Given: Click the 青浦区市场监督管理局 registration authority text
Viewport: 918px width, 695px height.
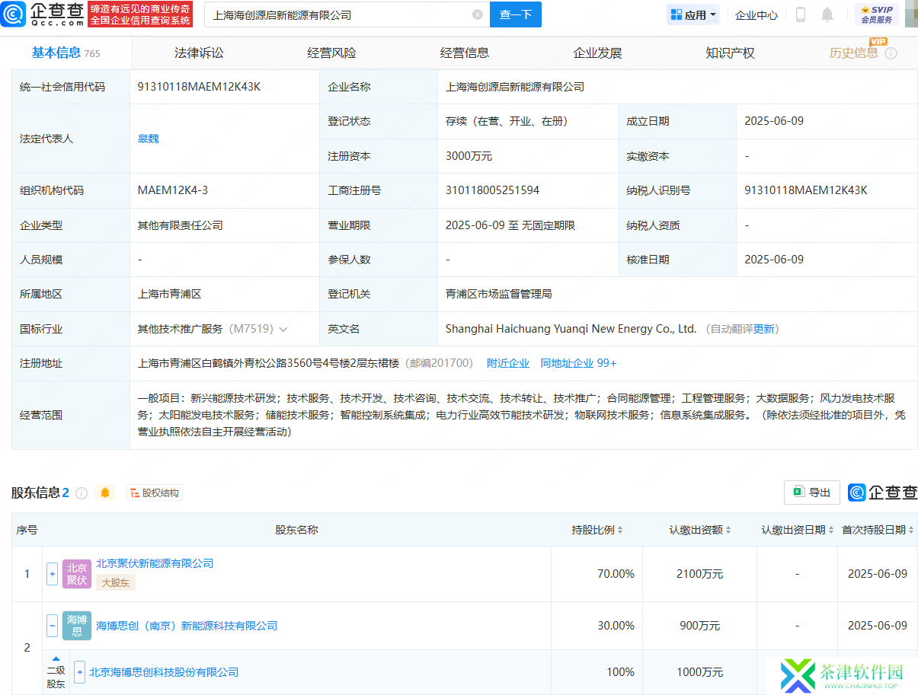Looking at the screenshot, I should point(498,294).
